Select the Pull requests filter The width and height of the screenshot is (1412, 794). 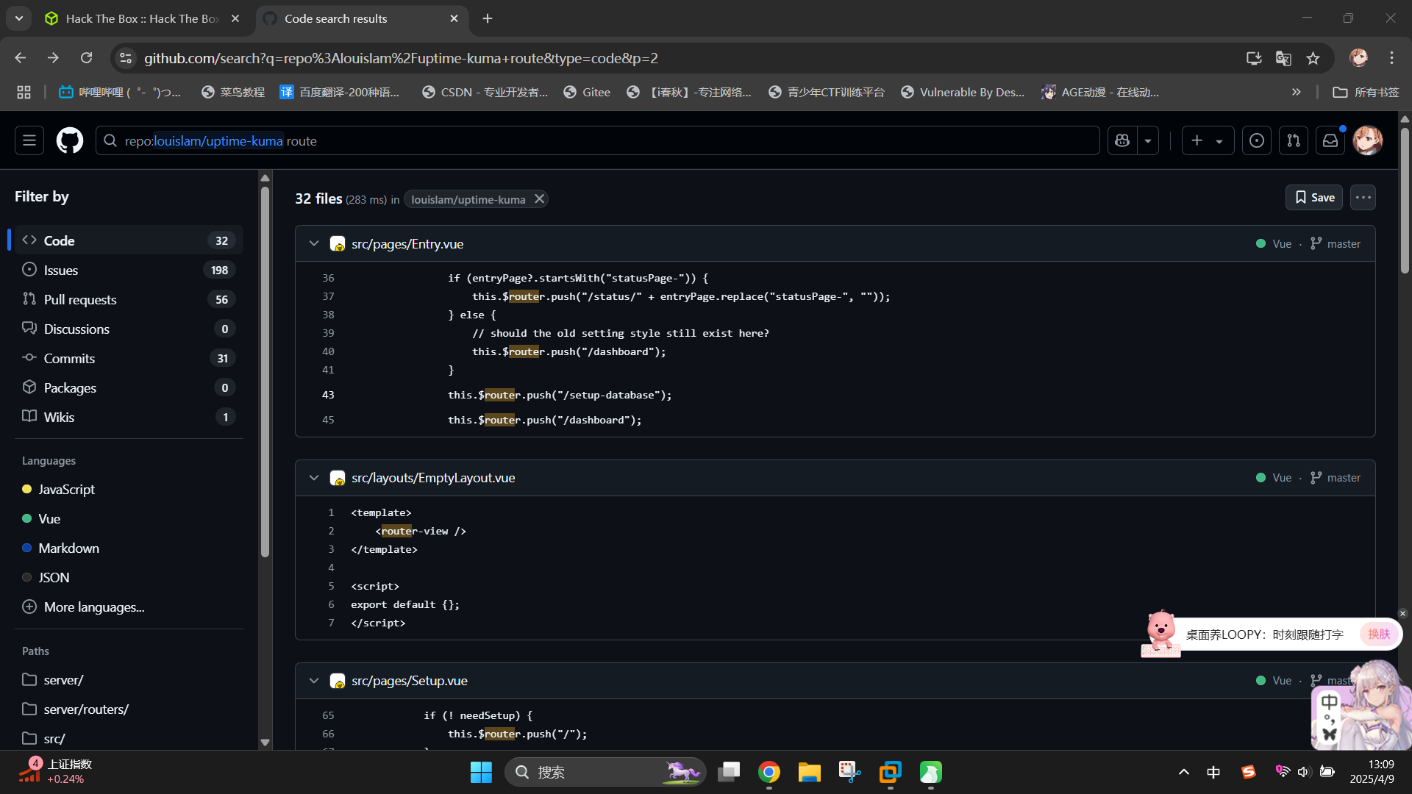[x=129, y=299]
